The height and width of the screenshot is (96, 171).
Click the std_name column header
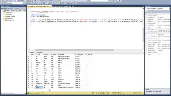point(38,55)
